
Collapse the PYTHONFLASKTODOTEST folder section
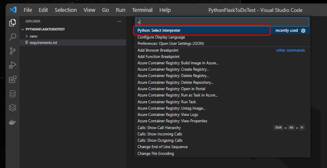pyautogui.click(x=73, y=29)
